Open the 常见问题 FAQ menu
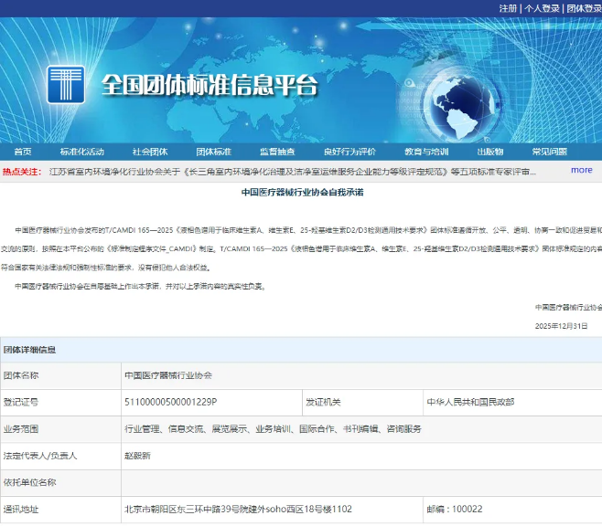602x526 pixels. (x=550, y=152)
